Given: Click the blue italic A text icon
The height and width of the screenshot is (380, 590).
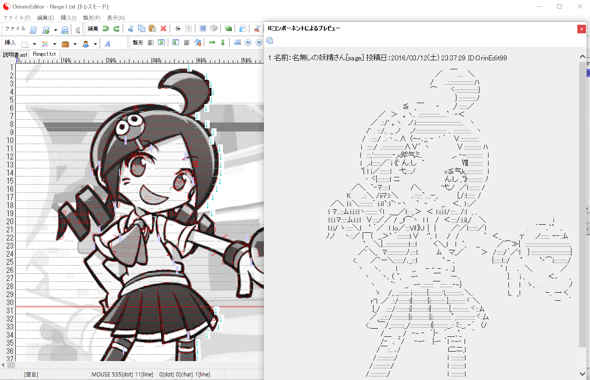Looking at the screenshot, I should tap(108, 44).
